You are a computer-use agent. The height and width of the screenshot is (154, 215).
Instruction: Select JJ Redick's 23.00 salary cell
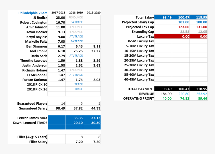pos(56,17)
